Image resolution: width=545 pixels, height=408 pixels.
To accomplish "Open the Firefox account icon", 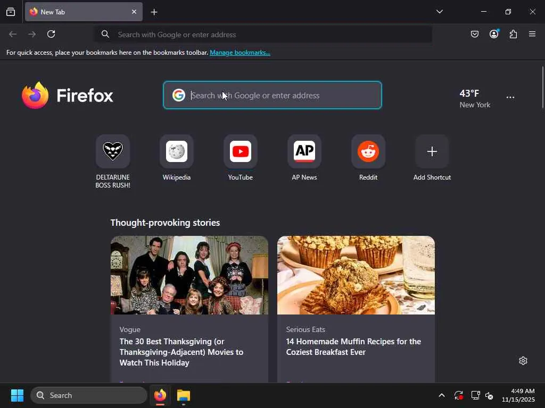I will [494, 34].
